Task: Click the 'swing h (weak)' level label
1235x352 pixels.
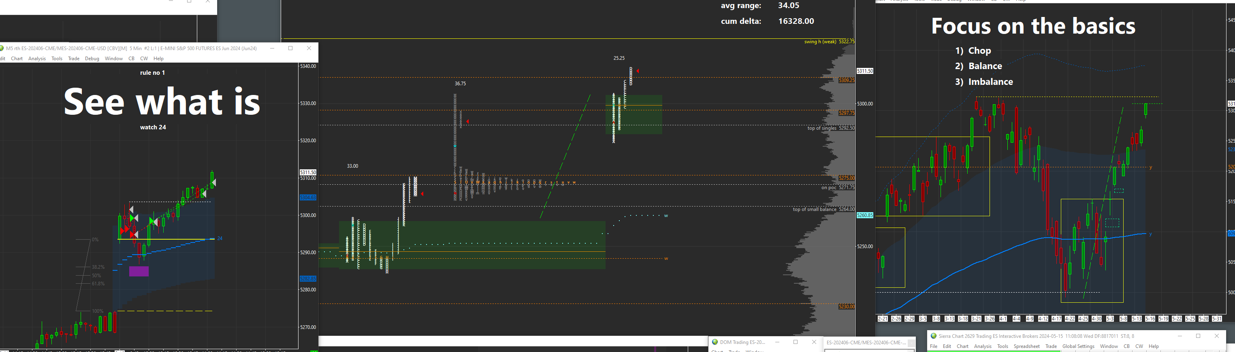Action: click(x=820, y=42)
